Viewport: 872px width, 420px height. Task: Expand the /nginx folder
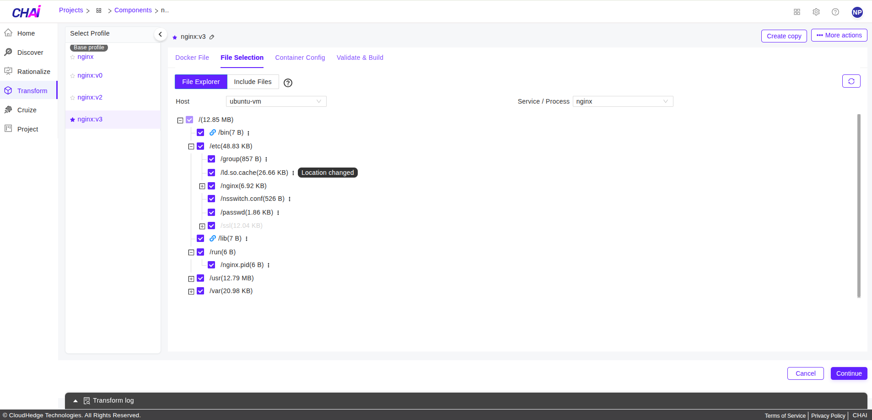(202, 186)
